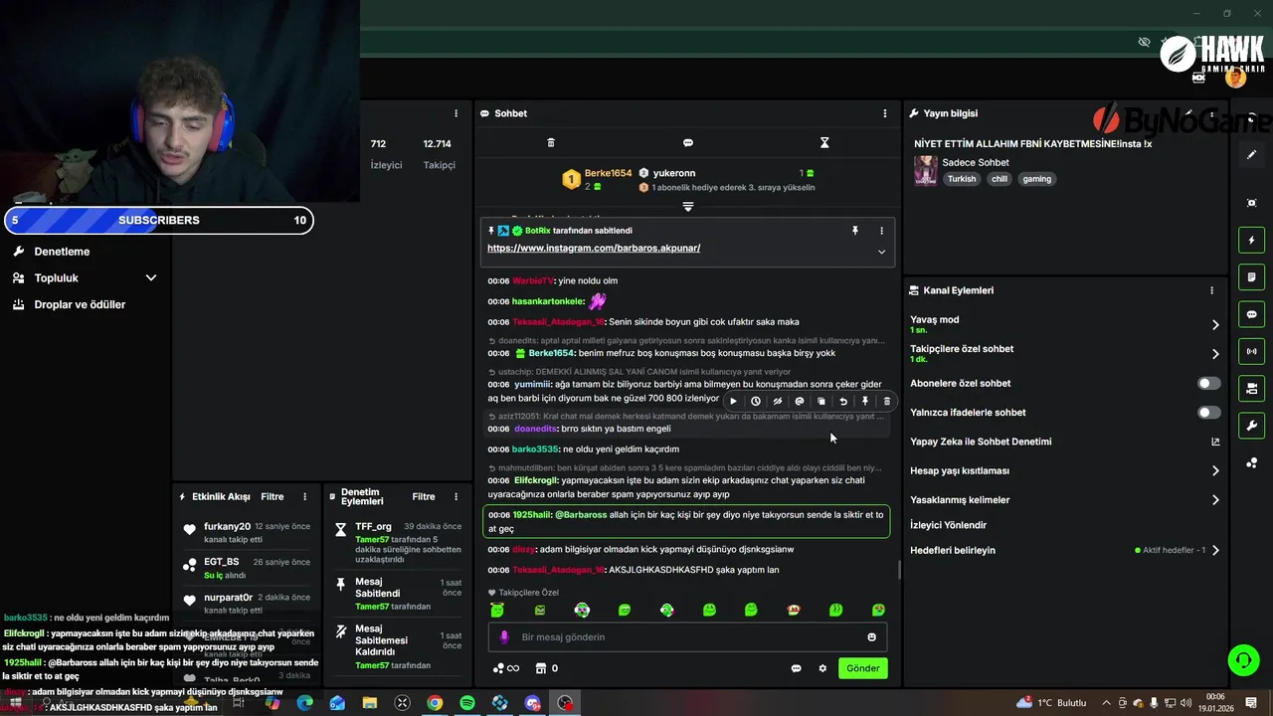Collapse the leaderboard with the downward lines arrow
Viewport: 1273px width, 716px height.
click(x=687, y=207)
